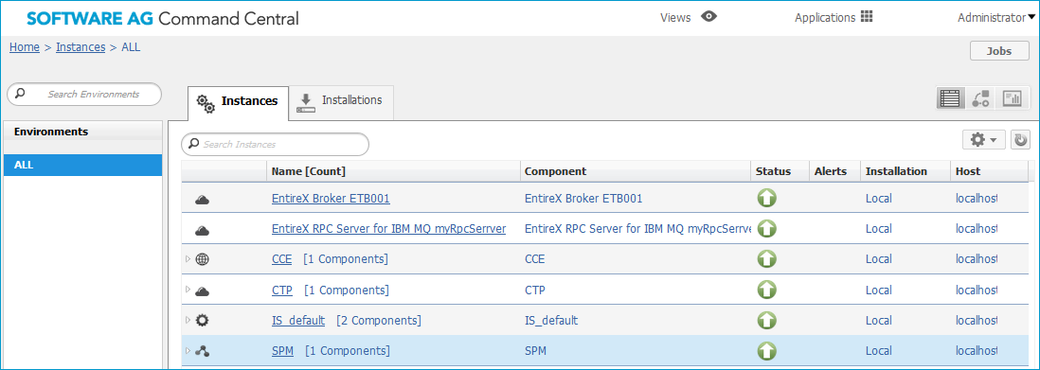Select the list table view icon
This screenshot has width=1040, height=370.
[950, 99]
